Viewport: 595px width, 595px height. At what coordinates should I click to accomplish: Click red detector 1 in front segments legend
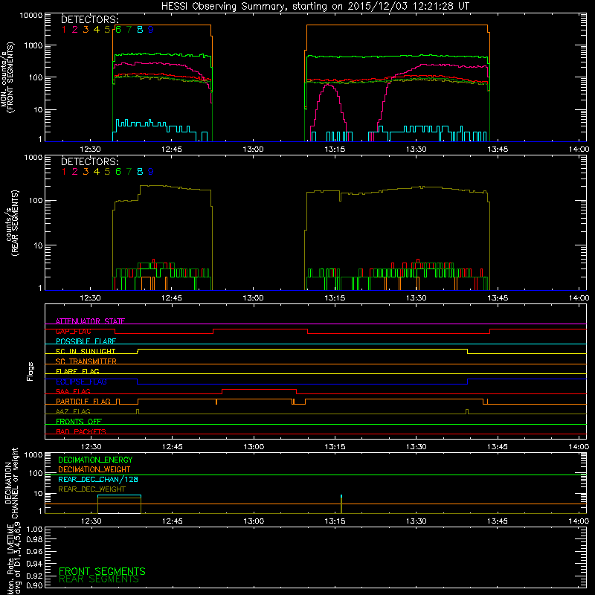click(x=64, y=30)
